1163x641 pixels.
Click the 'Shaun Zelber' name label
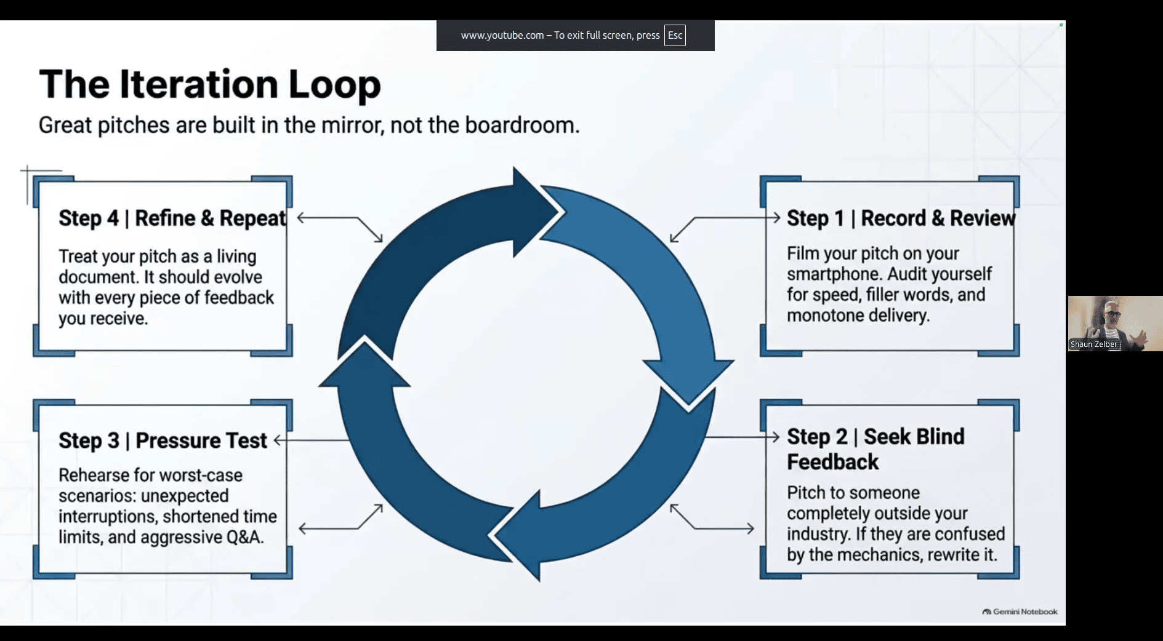point(1093,344)
